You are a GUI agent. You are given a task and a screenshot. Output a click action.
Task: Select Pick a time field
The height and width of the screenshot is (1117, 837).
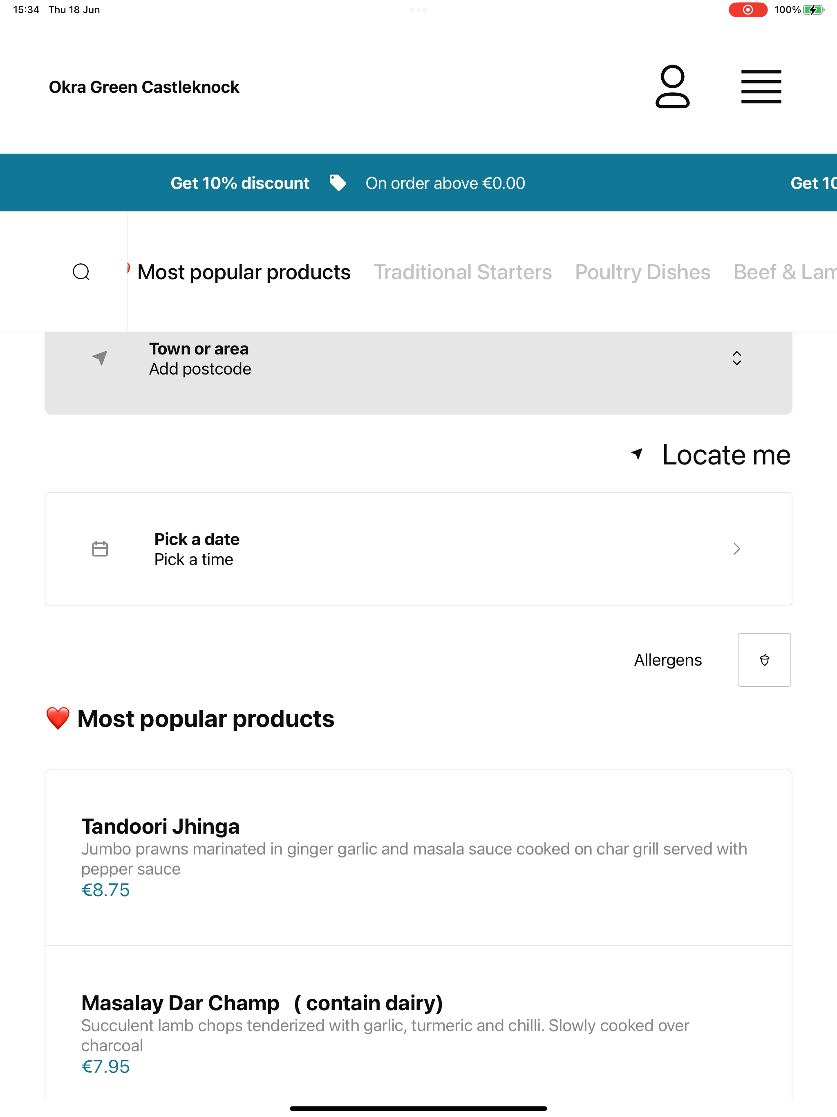pos(194,559)
